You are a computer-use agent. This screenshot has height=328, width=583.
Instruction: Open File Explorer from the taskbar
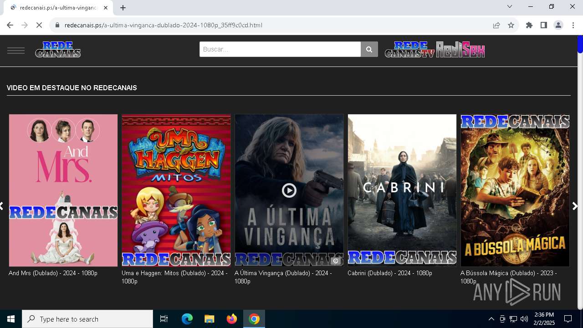coord(209,319)
